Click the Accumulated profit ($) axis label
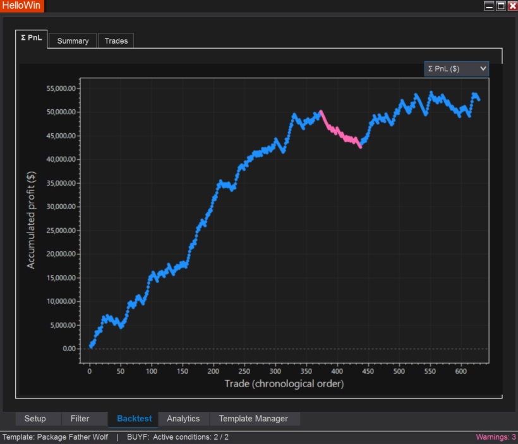The width and height of the screenshot is (518, 444). click(31, 220)
